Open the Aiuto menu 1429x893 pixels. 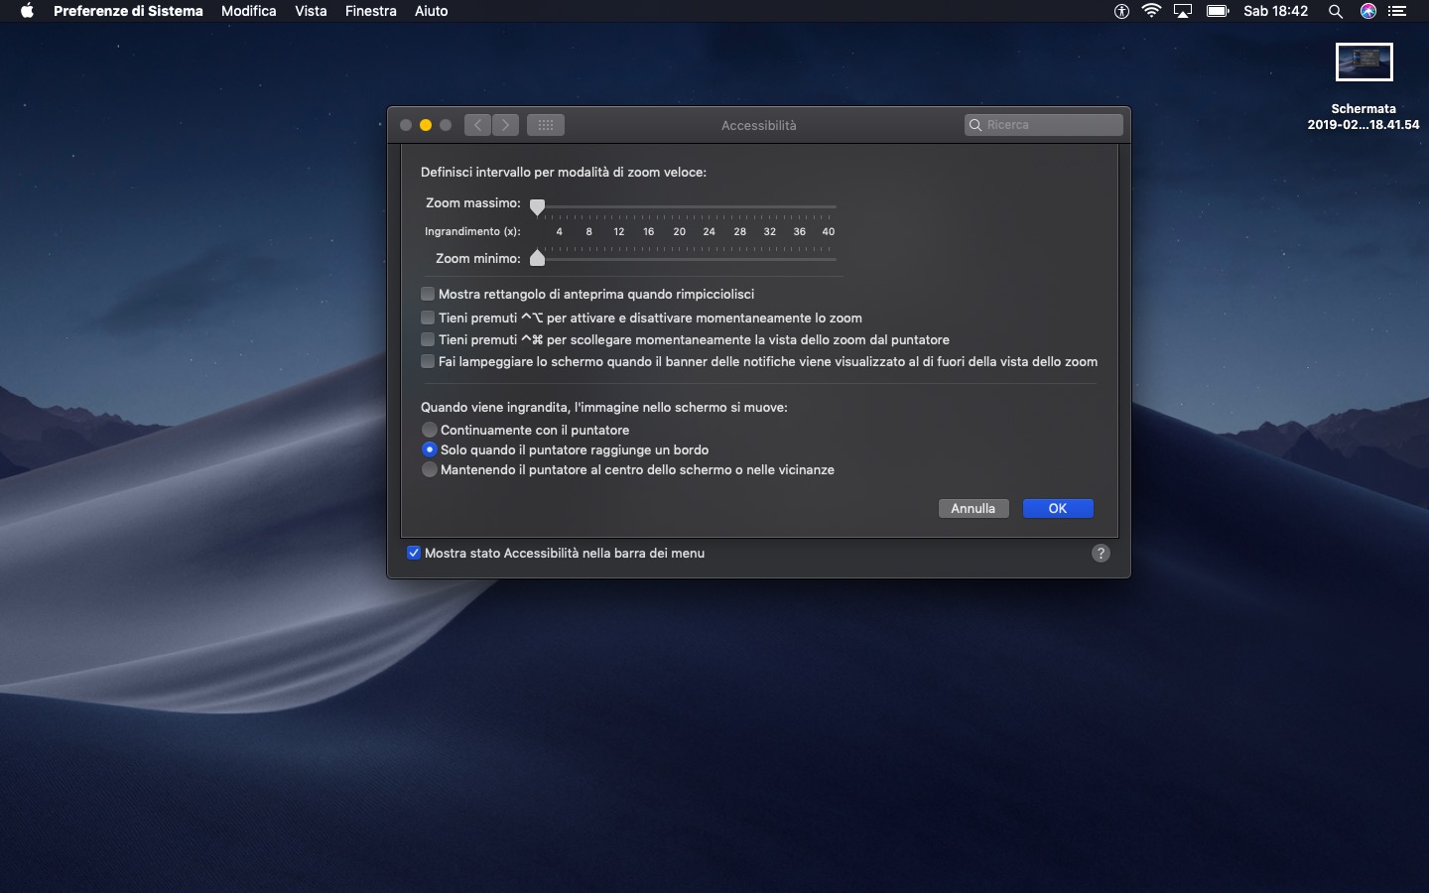[431, 11]
